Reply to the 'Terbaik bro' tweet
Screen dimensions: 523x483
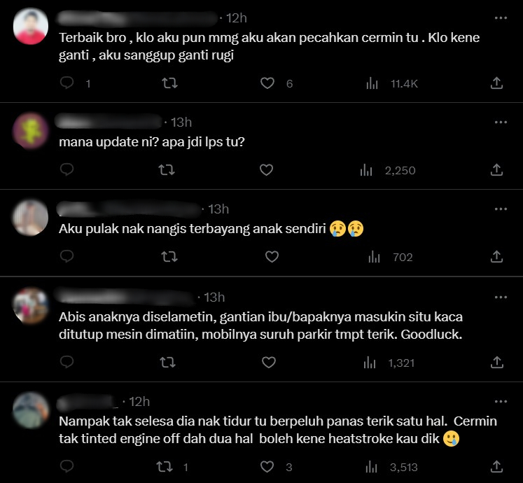pyautogui.click(x=67, y=83)
